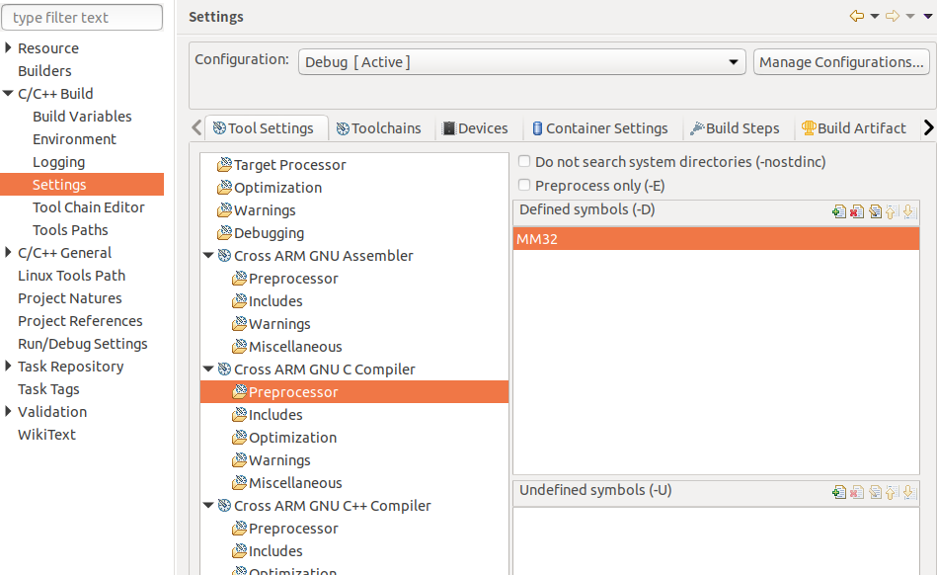Image resolution: width=937 pixels, height=575 pixels.
Task: Focus the type filter text field
Action: 83,18
